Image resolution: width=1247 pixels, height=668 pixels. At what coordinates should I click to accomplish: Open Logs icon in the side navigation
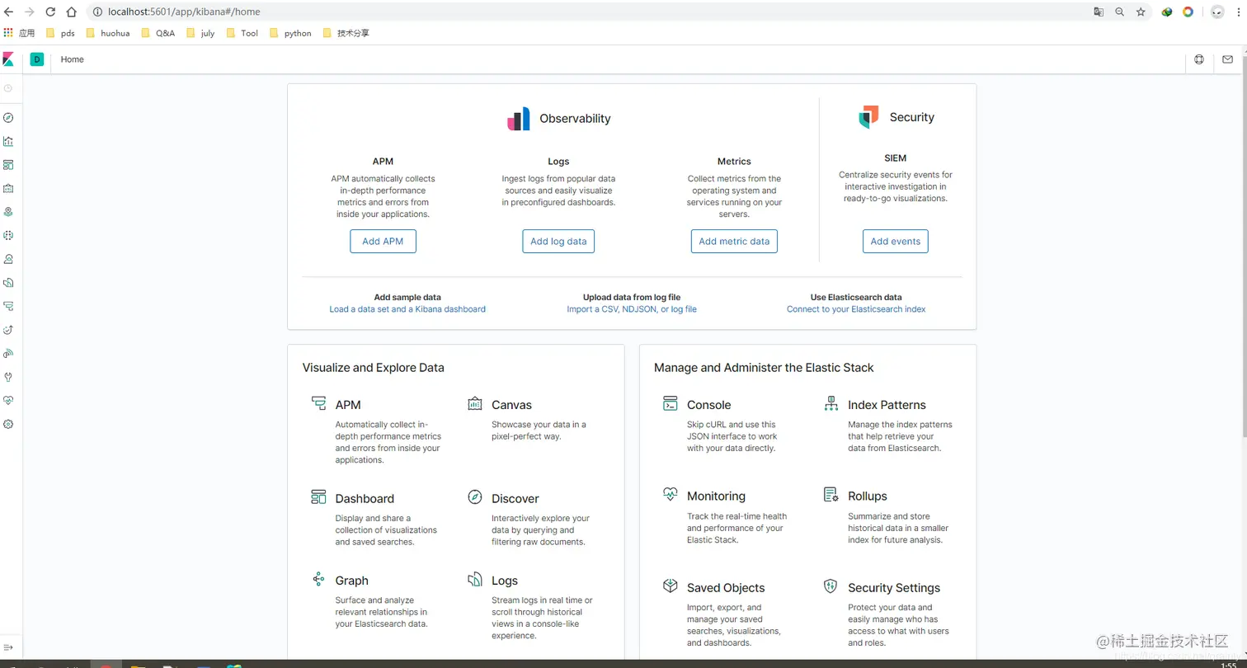[x=8, y=282]
